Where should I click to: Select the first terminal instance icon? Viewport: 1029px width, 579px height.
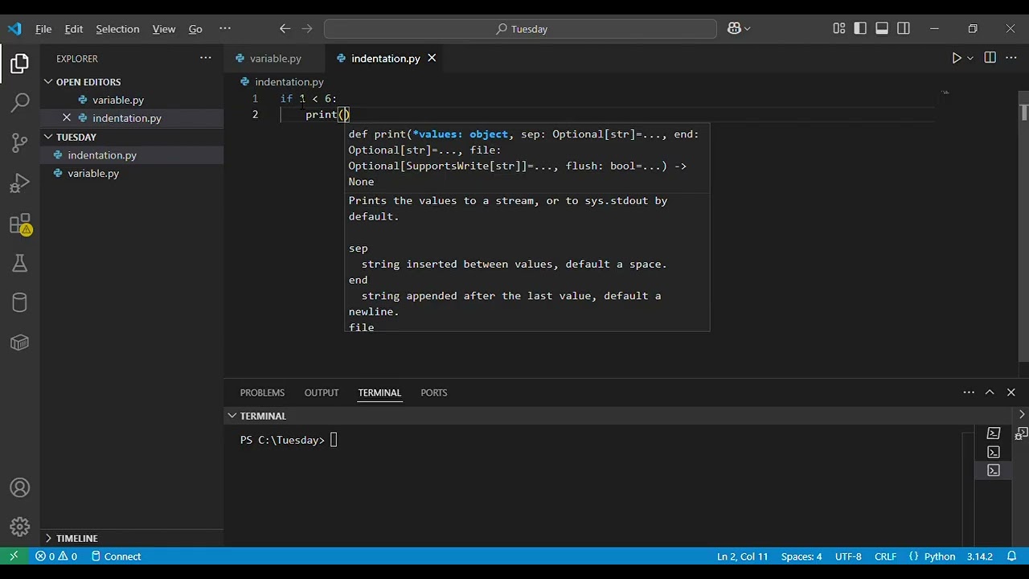tap(994, 433)
